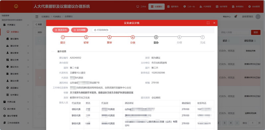
Task: Go back with the 后退 button
Action: [39, 24]
